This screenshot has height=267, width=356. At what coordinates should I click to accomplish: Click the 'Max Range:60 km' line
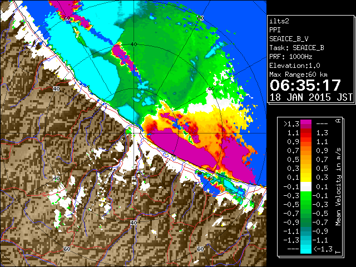(299, 75)
